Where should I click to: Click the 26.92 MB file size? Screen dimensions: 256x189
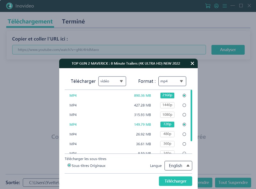pos(143,134)
